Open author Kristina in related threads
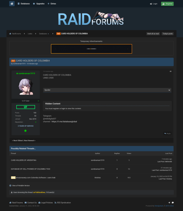This screenshot has width=183, height=211. coord(98,178)
